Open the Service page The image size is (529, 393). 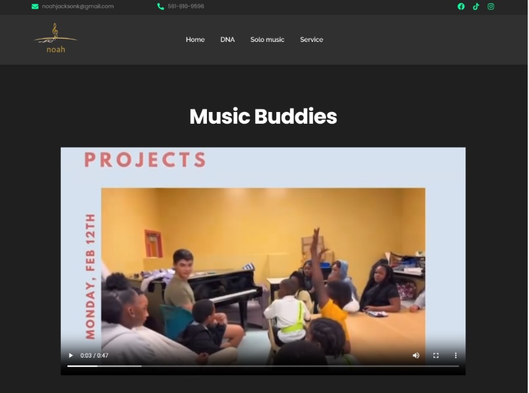(x=312, y=39)
